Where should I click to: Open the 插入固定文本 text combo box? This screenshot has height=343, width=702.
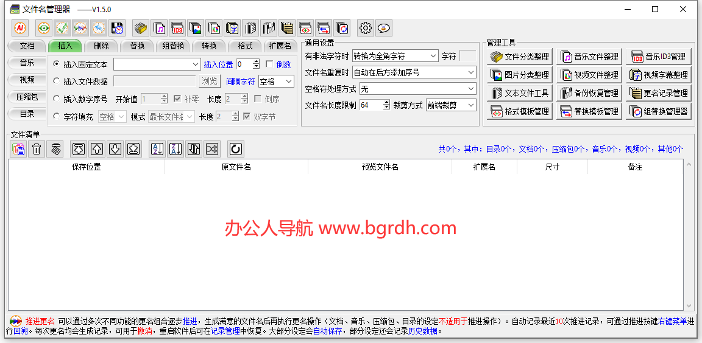[157, 64]
